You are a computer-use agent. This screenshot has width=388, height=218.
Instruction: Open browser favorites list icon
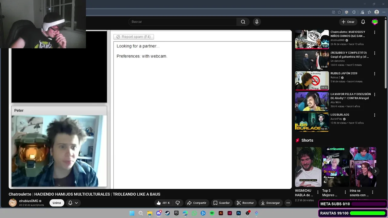click(369, 12)
